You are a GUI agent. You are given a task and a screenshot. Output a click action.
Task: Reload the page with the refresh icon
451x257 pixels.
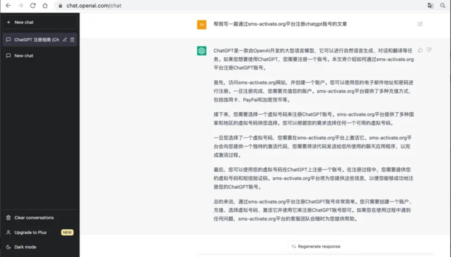[x=33, y=5]
